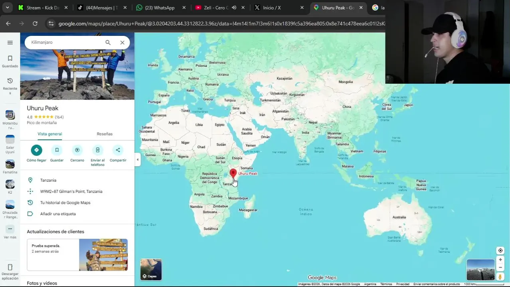Close the WhatsApp browser tab
The image size is (510, 287).
pos(184,8)
